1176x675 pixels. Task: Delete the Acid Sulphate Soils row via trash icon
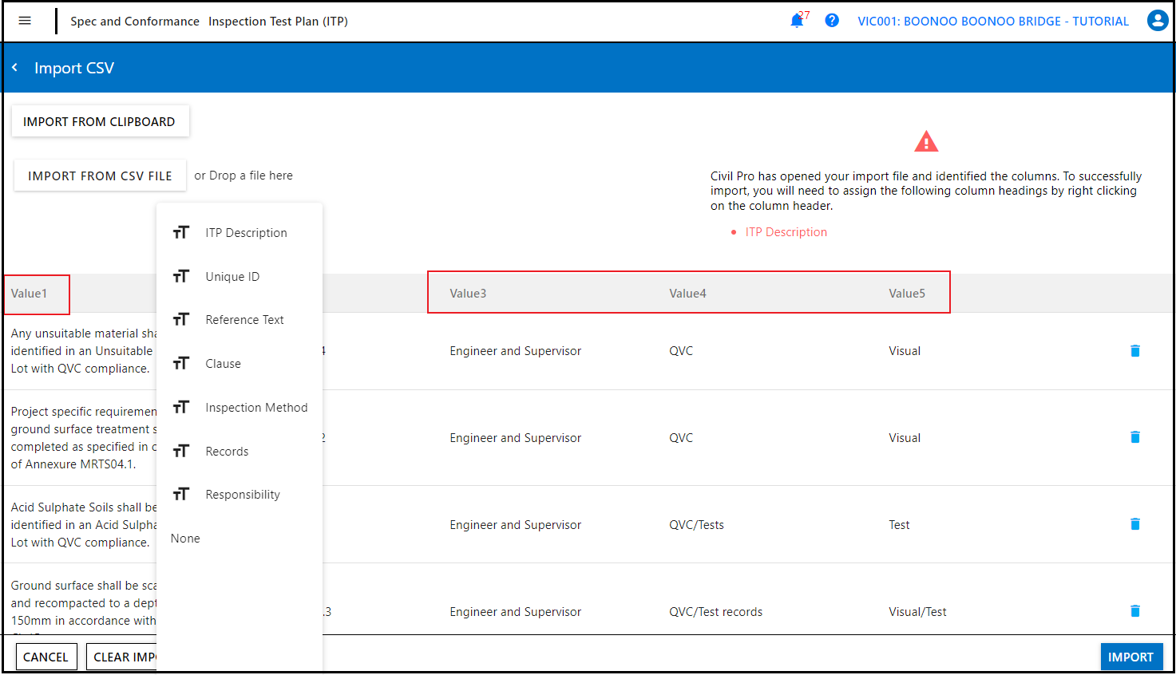[1134, 524]
